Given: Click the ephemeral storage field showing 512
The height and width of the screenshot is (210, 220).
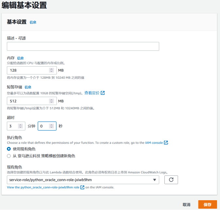Looking at the screenshot, I should tap(32, 101).
